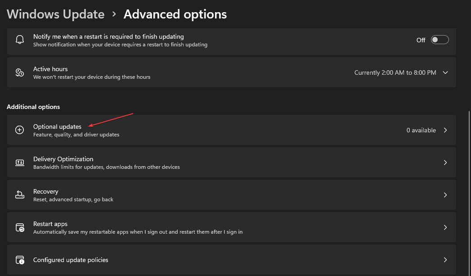Viewport: 471px width, 276px height.
Task: Click the Configured update policies icon
Action: click(x=19, y=260)
